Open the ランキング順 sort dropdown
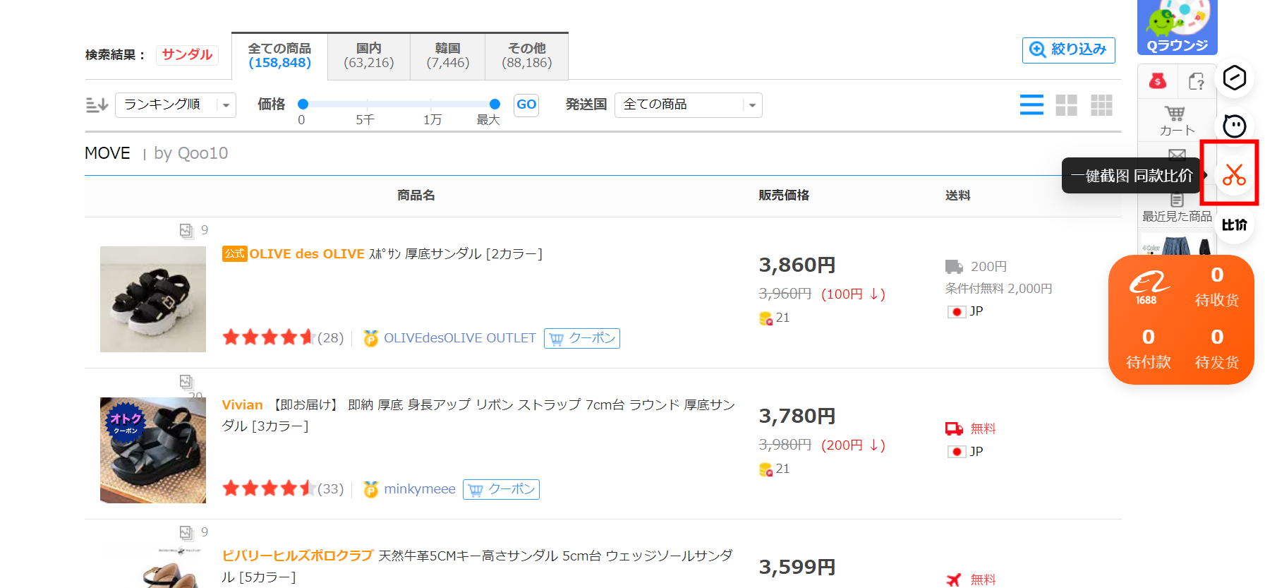The image size is (1265, 588). [x=175, y=105]
